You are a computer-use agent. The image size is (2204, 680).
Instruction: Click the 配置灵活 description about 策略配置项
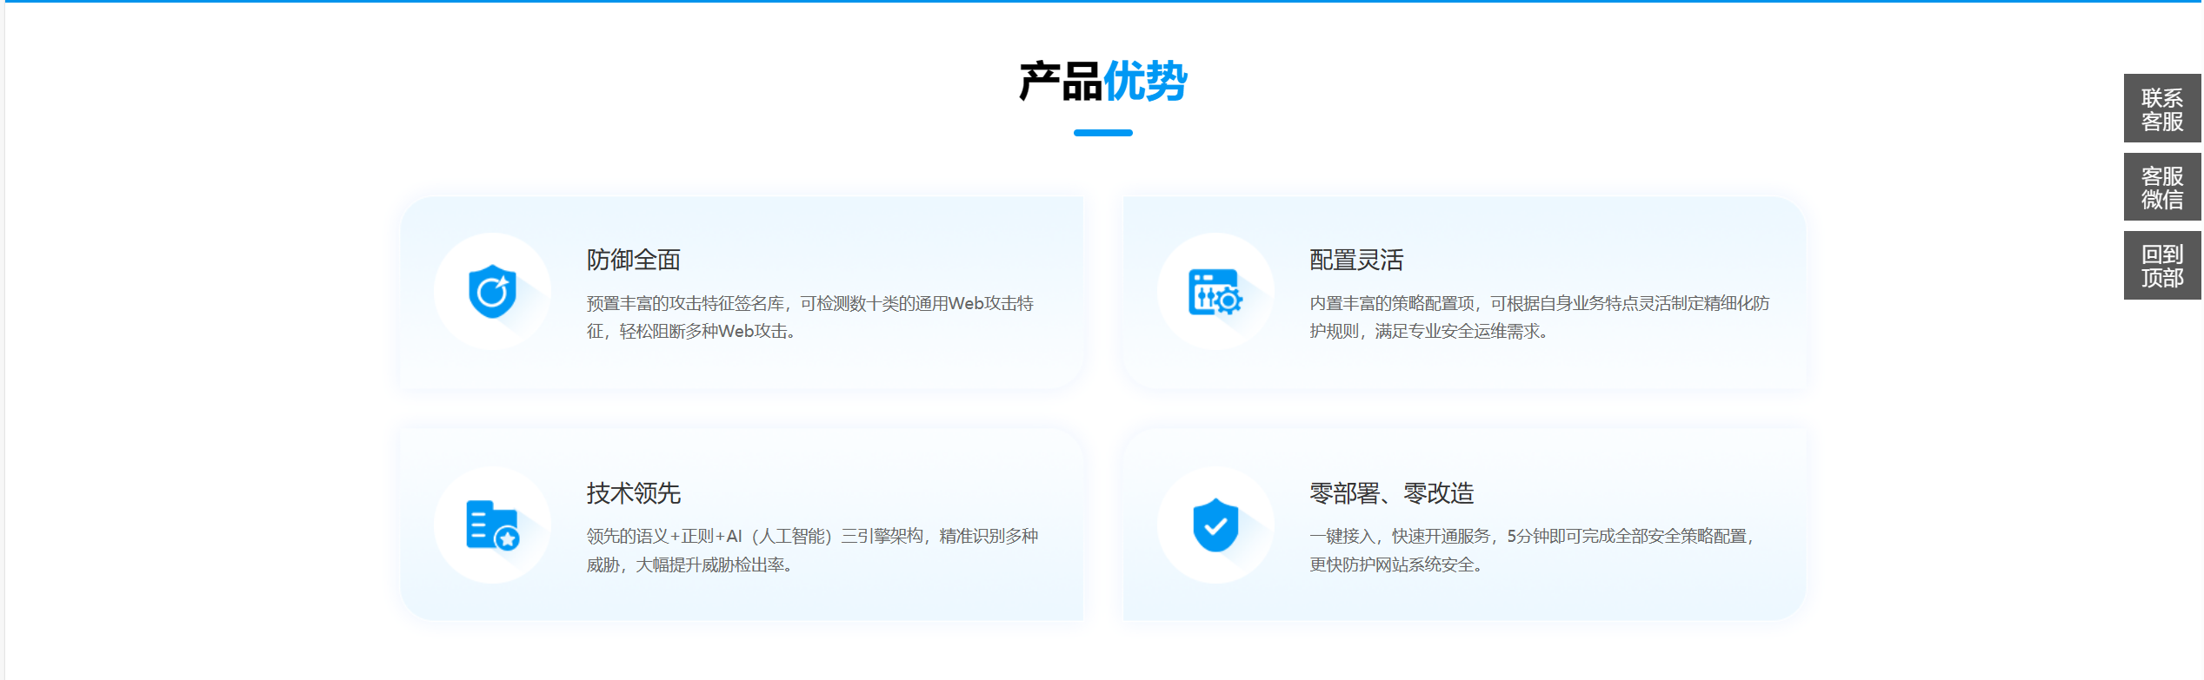pyautogui.click(x=1539, y=304)
